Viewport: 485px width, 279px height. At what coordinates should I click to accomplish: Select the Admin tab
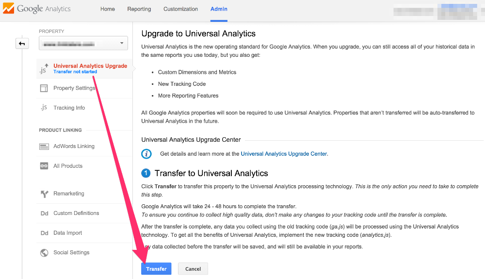click(x=219, y=9)
